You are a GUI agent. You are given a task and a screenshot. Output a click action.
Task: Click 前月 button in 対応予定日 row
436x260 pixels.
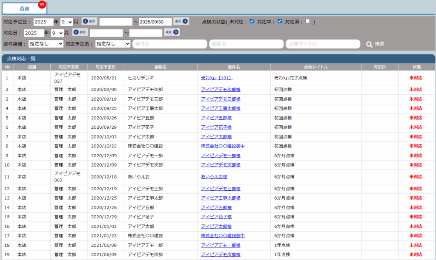coord(89,21)
